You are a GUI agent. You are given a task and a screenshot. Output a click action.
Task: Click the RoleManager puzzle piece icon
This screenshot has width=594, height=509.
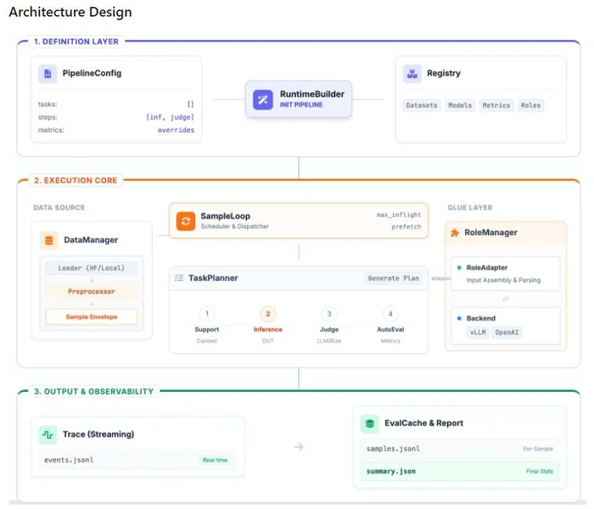(x=456, y=232)
